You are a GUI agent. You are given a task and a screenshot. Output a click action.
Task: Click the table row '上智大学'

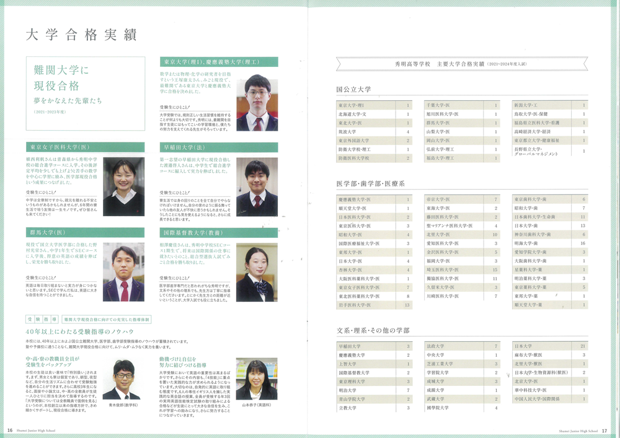374,364
